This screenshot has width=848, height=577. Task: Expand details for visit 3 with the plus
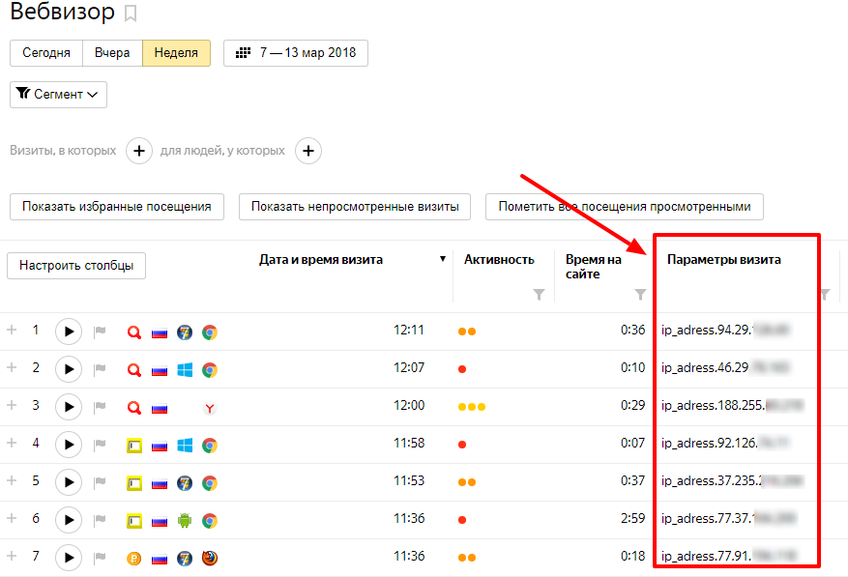[x=11, y=406]
